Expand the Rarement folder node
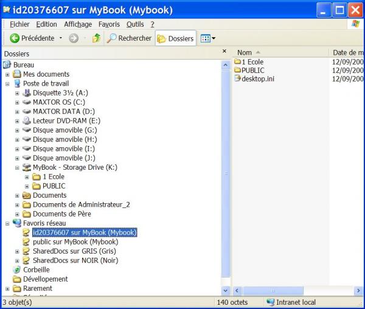Viewport: 365px width, 309px height. point(7,289)
